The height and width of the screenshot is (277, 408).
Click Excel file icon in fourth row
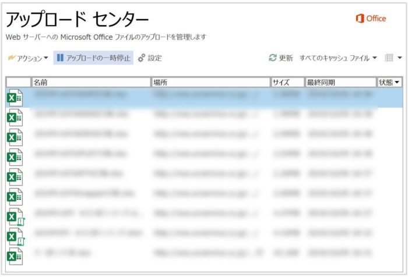tap(15, 157)
